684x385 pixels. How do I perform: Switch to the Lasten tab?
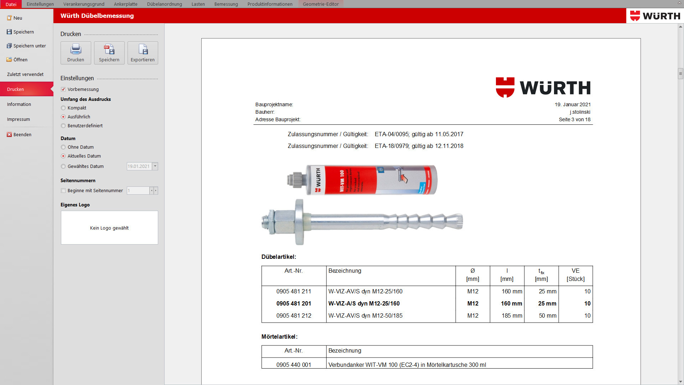pos(198,4)
